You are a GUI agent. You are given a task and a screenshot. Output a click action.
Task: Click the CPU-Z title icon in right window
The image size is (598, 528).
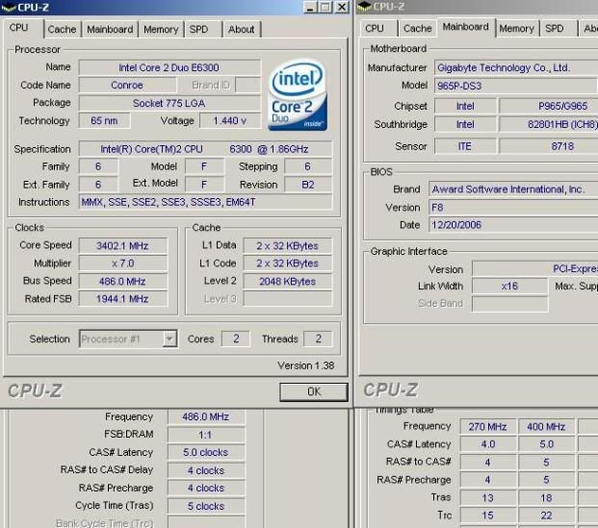pyautogui.click(x=364, y=7)
